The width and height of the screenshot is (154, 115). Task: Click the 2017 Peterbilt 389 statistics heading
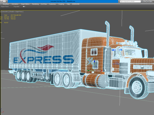coord(16,15)
